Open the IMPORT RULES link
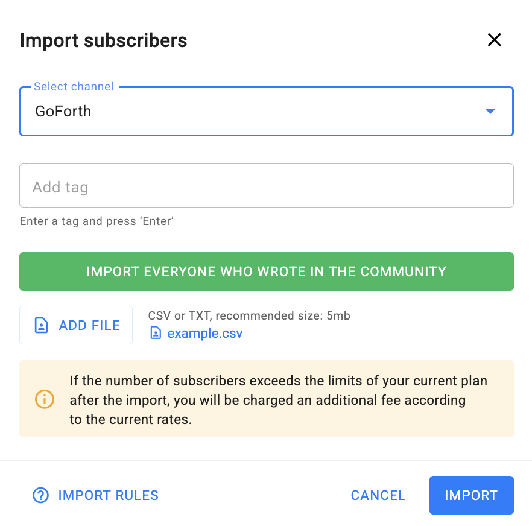532x526 pixels. 108,496
